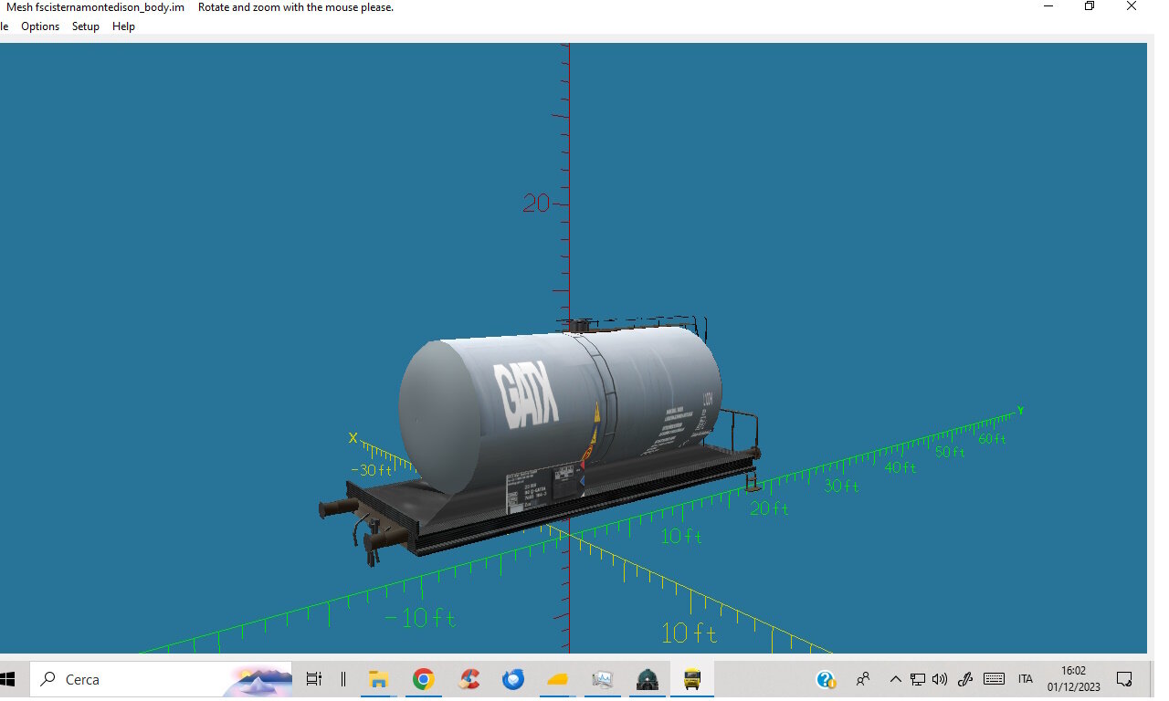Viewport: 1169px width, 701px height.
Task: Open the touch keyboard tray icon
Action: pos(995,679)
